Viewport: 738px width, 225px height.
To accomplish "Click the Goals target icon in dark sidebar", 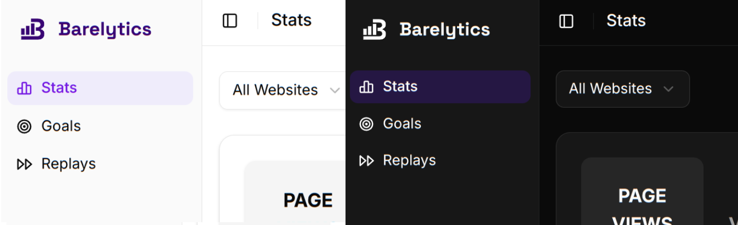I will [366, 124].
